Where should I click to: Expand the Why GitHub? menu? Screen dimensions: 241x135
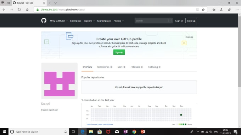click(x=58, y=21)
